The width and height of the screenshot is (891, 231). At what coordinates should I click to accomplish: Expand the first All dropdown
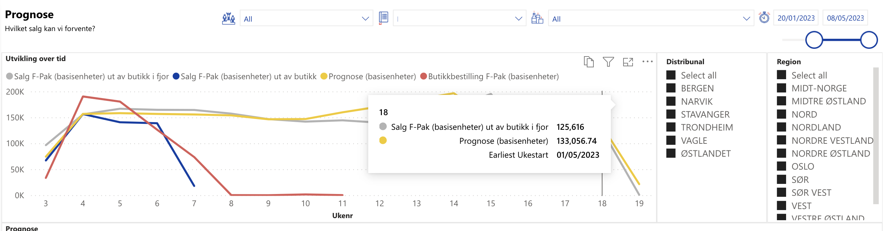click(x=306, y=18)
